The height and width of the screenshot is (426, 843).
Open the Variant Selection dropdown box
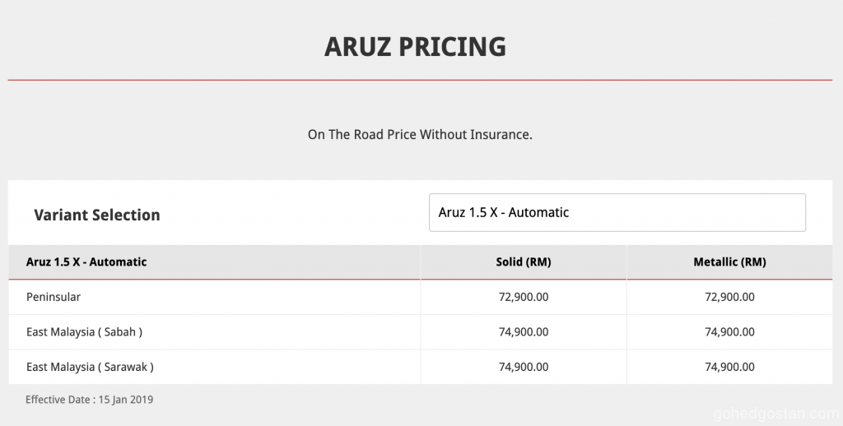(x=617, y=212)
